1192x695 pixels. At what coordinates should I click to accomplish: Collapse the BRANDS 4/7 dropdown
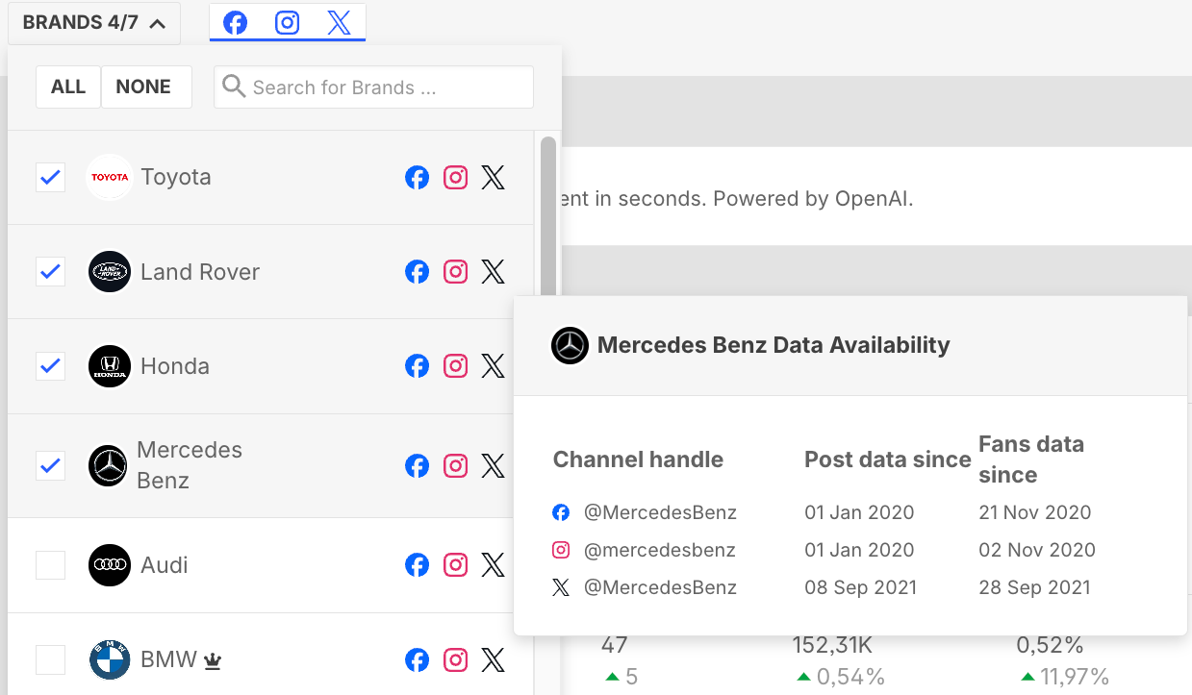click(x=93, y=23)
